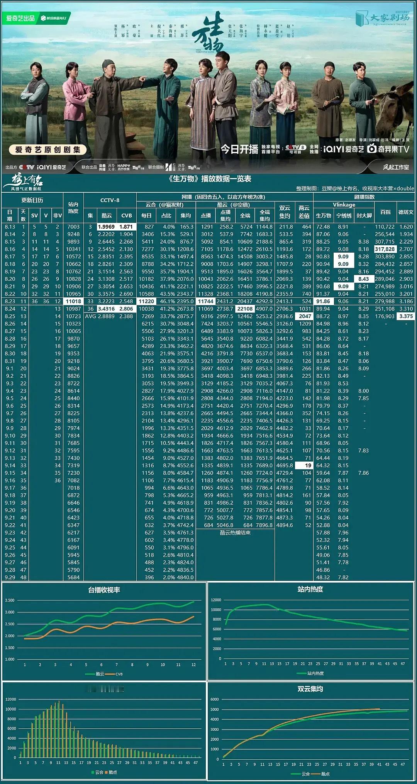Click highlighted 酷云 rating 3.4316
Image resolution: width=417 pixels, height=784 pixels.
point(107,309)
